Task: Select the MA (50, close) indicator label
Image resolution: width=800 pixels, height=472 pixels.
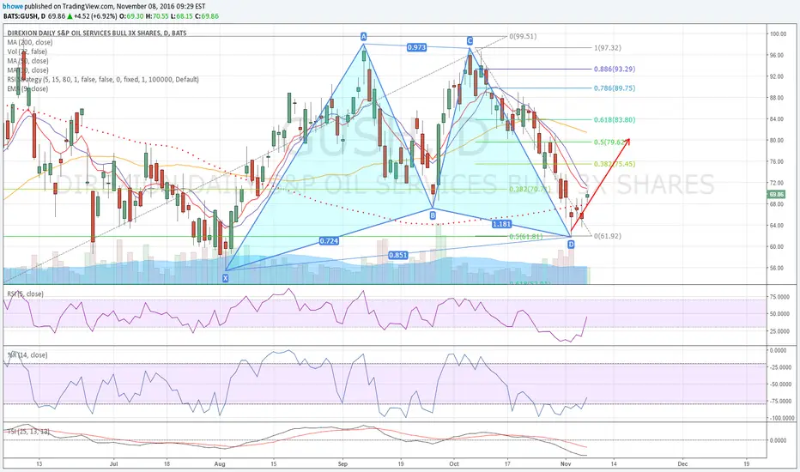Action: (x=28, y=61)
